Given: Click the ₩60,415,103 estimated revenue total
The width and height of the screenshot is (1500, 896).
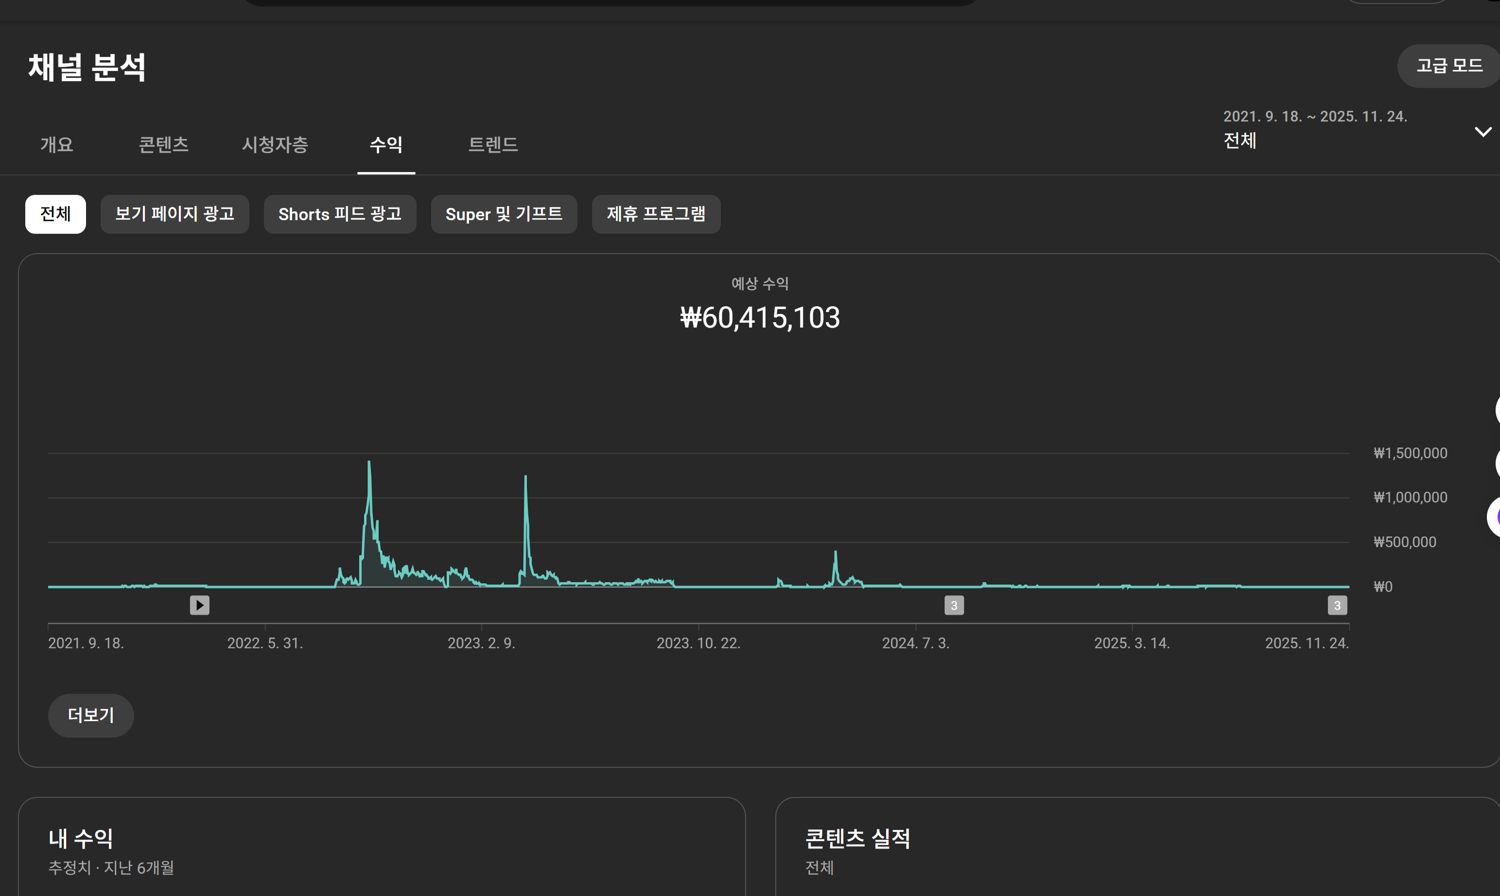Looking at the screenshot, I should click(x=760, y=318).
